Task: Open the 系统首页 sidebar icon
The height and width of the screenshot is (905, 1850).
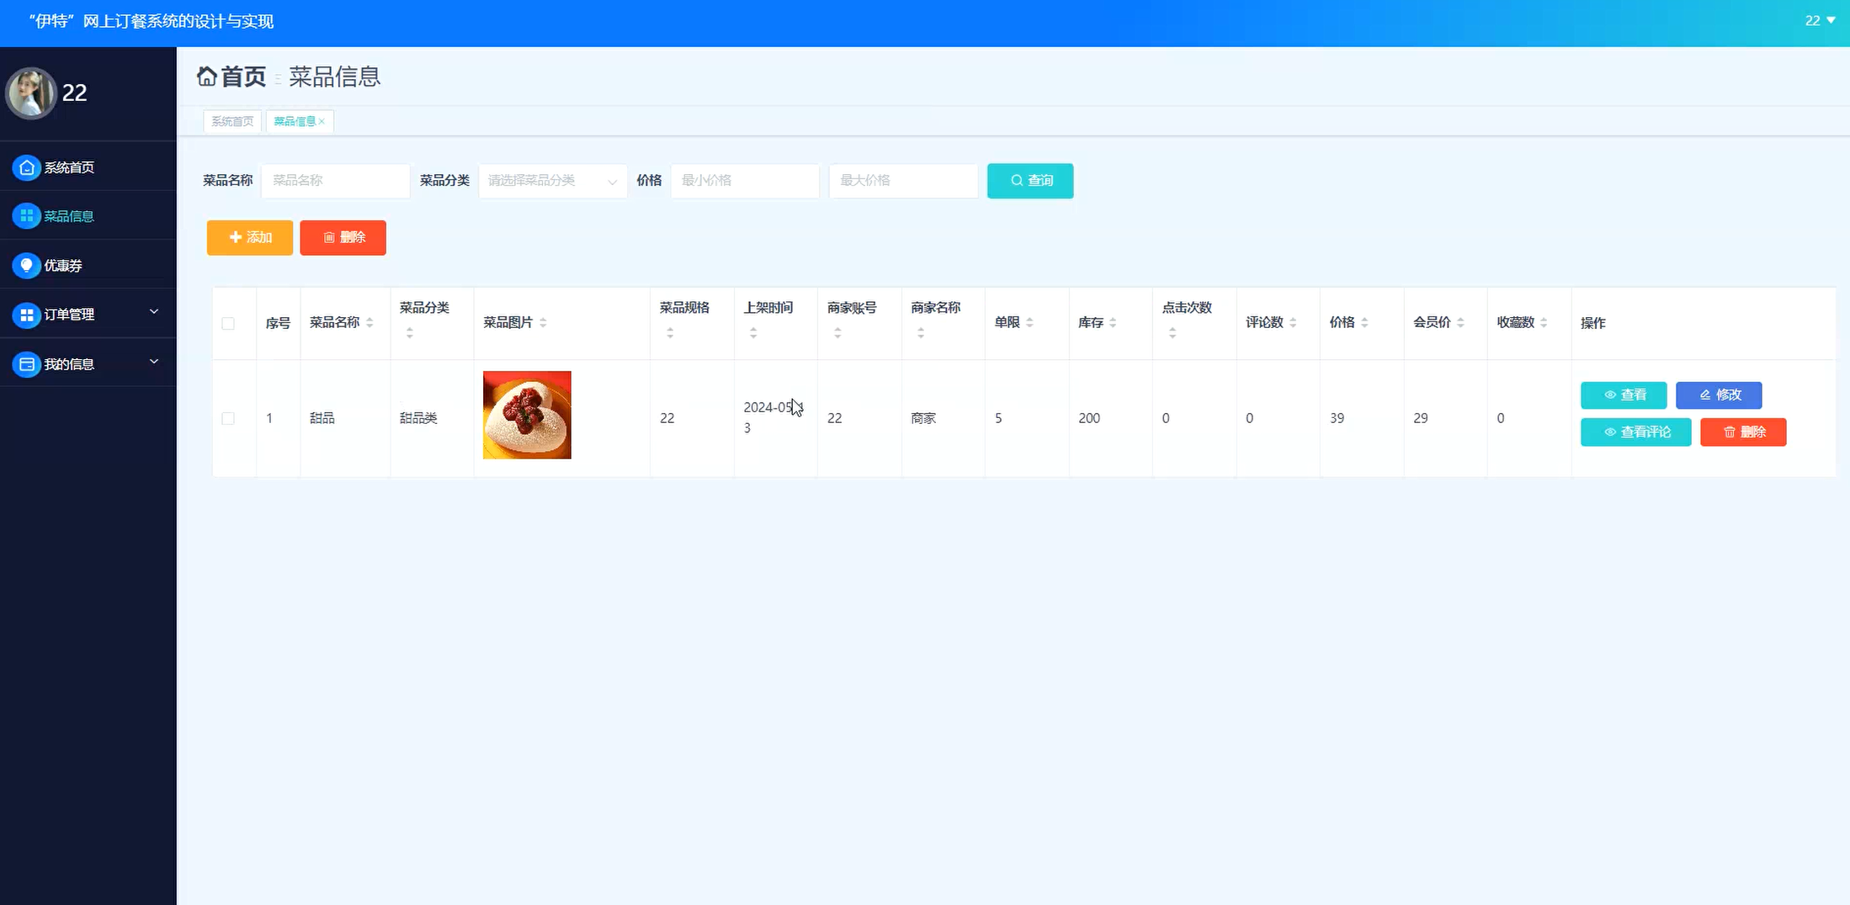Action: point(26,167)
